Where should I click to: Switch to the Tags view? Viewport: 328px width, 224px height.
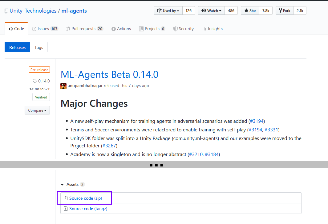pyautogui.click(x=39, y=47)
